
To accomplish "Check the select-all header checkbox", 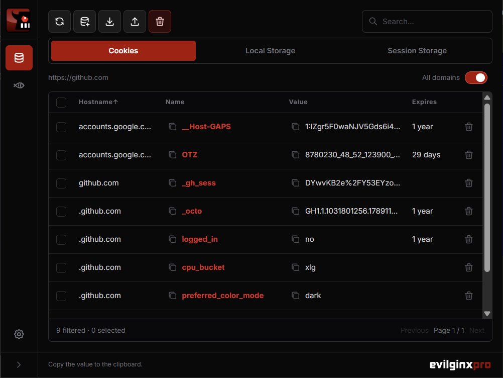I will [x=61, y=102].
